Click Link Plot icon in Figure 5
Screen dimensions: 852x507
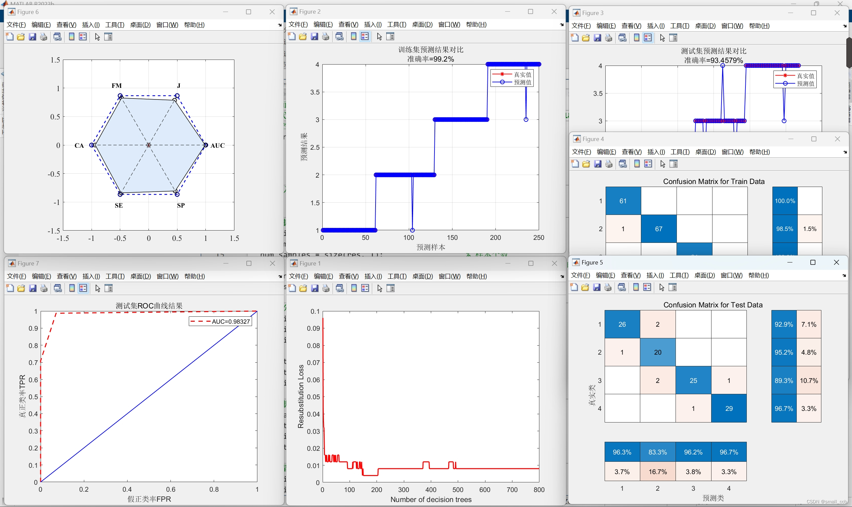coord(622,287)
